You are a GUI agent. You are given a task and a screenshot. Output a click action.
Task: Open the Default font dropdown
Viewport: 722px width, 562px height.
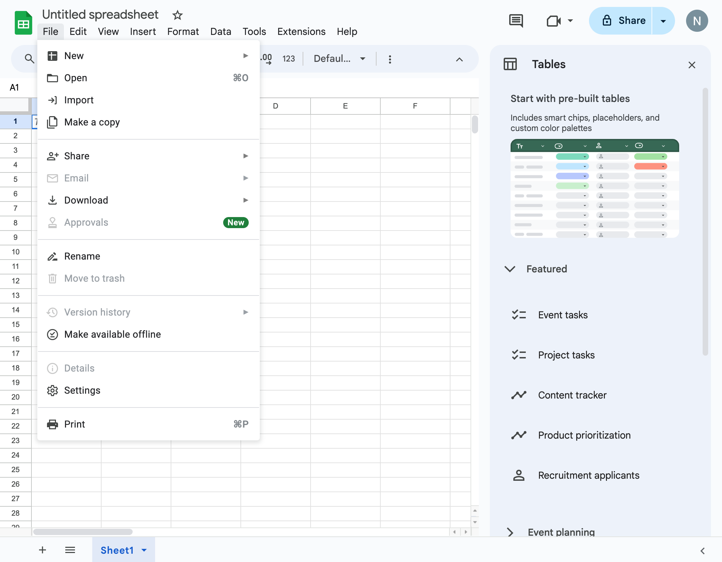pos(340,59)
